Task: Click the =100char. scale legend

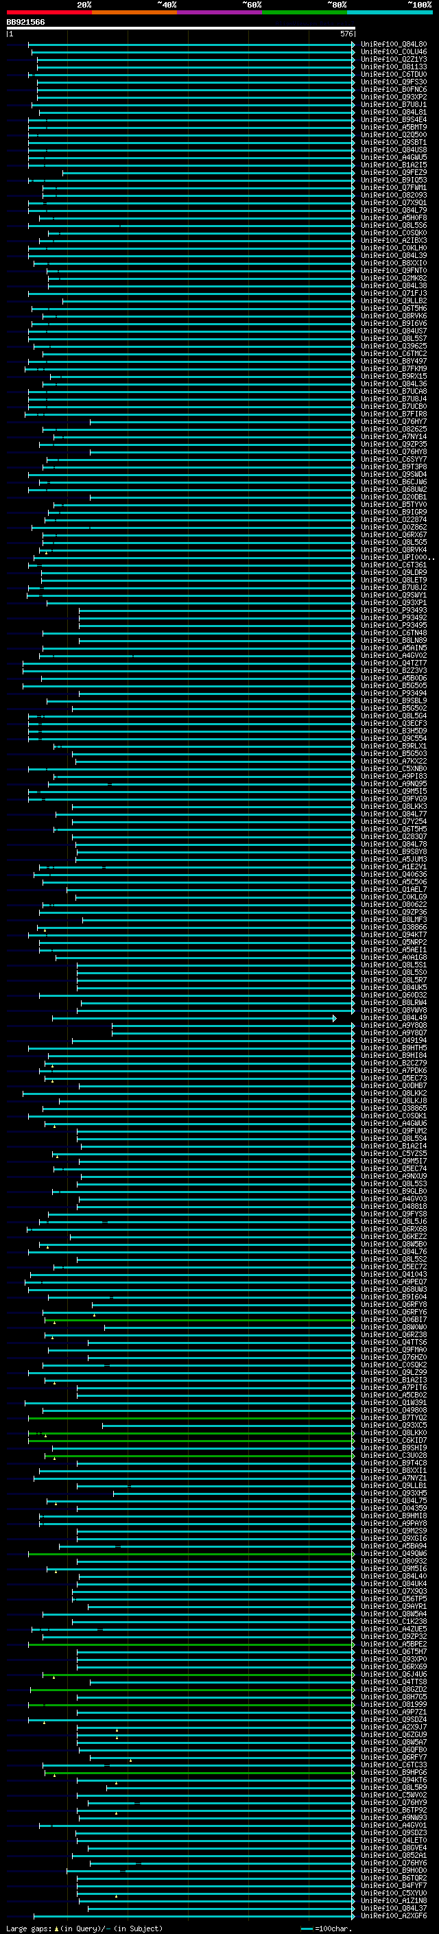Action: 327,1928
